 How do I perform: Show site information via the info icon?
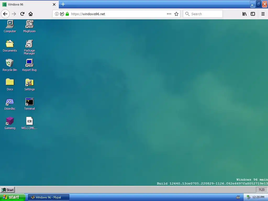(x=57, y=14)
